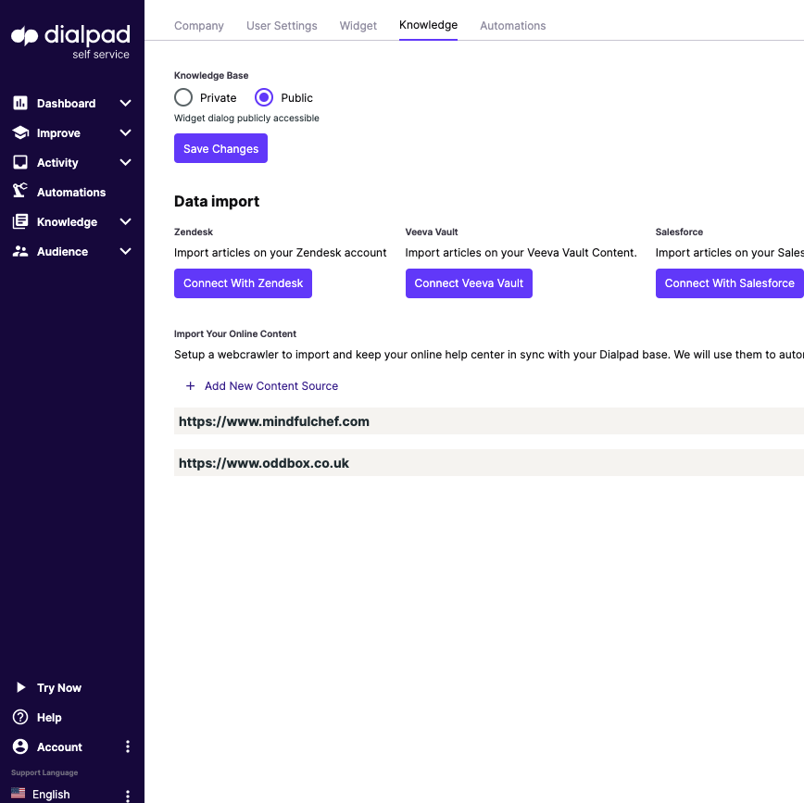
Task: Click the US flag language icon
Action: tap(18, 793)
